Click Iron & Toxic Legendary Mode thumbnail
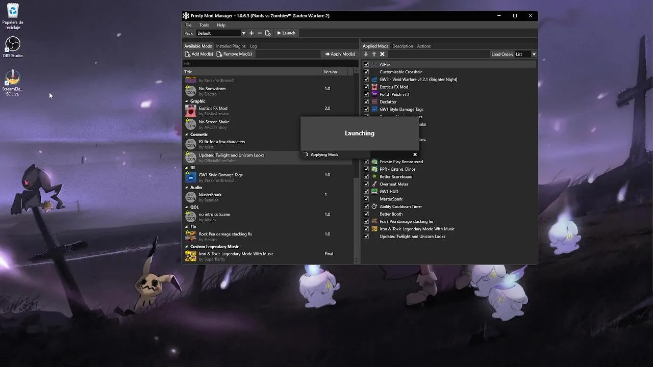This screenshot has width=653, height=367. tap(190, 256)
